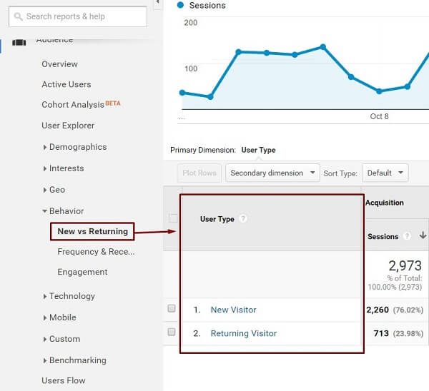Click the search magnifier icon
429x391 pixels.
click(x=16, y=16)
